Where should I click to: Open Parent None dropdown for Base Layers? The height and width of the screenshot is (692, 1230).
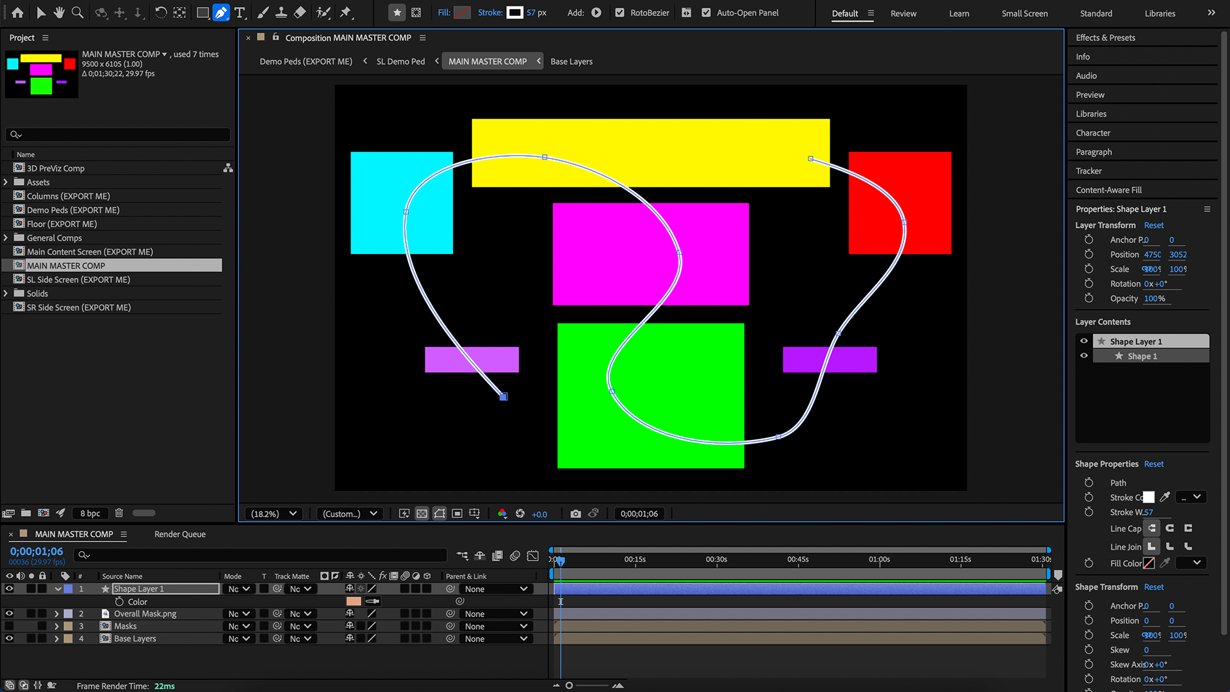pos(496,638)
